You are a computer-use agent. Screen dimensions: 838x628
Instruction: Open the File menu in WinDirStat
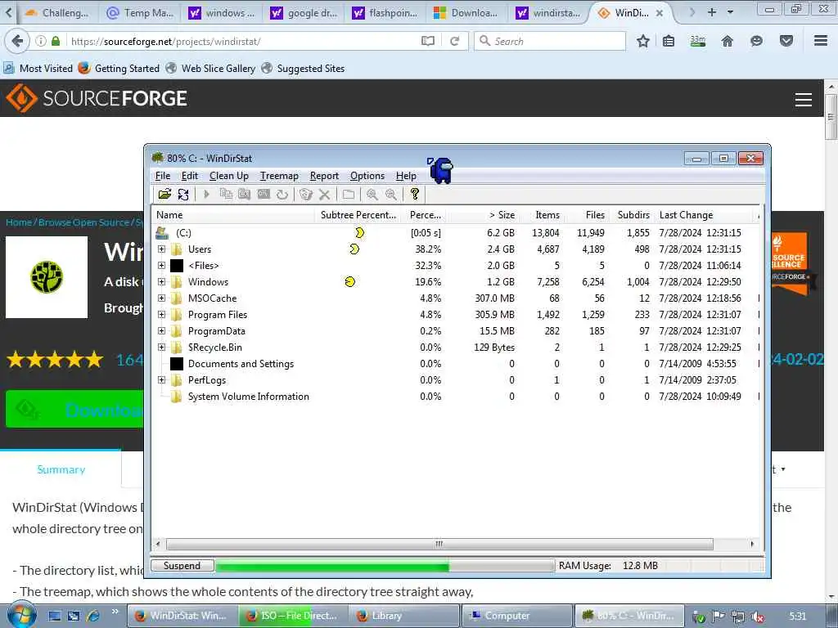point(163,176)
